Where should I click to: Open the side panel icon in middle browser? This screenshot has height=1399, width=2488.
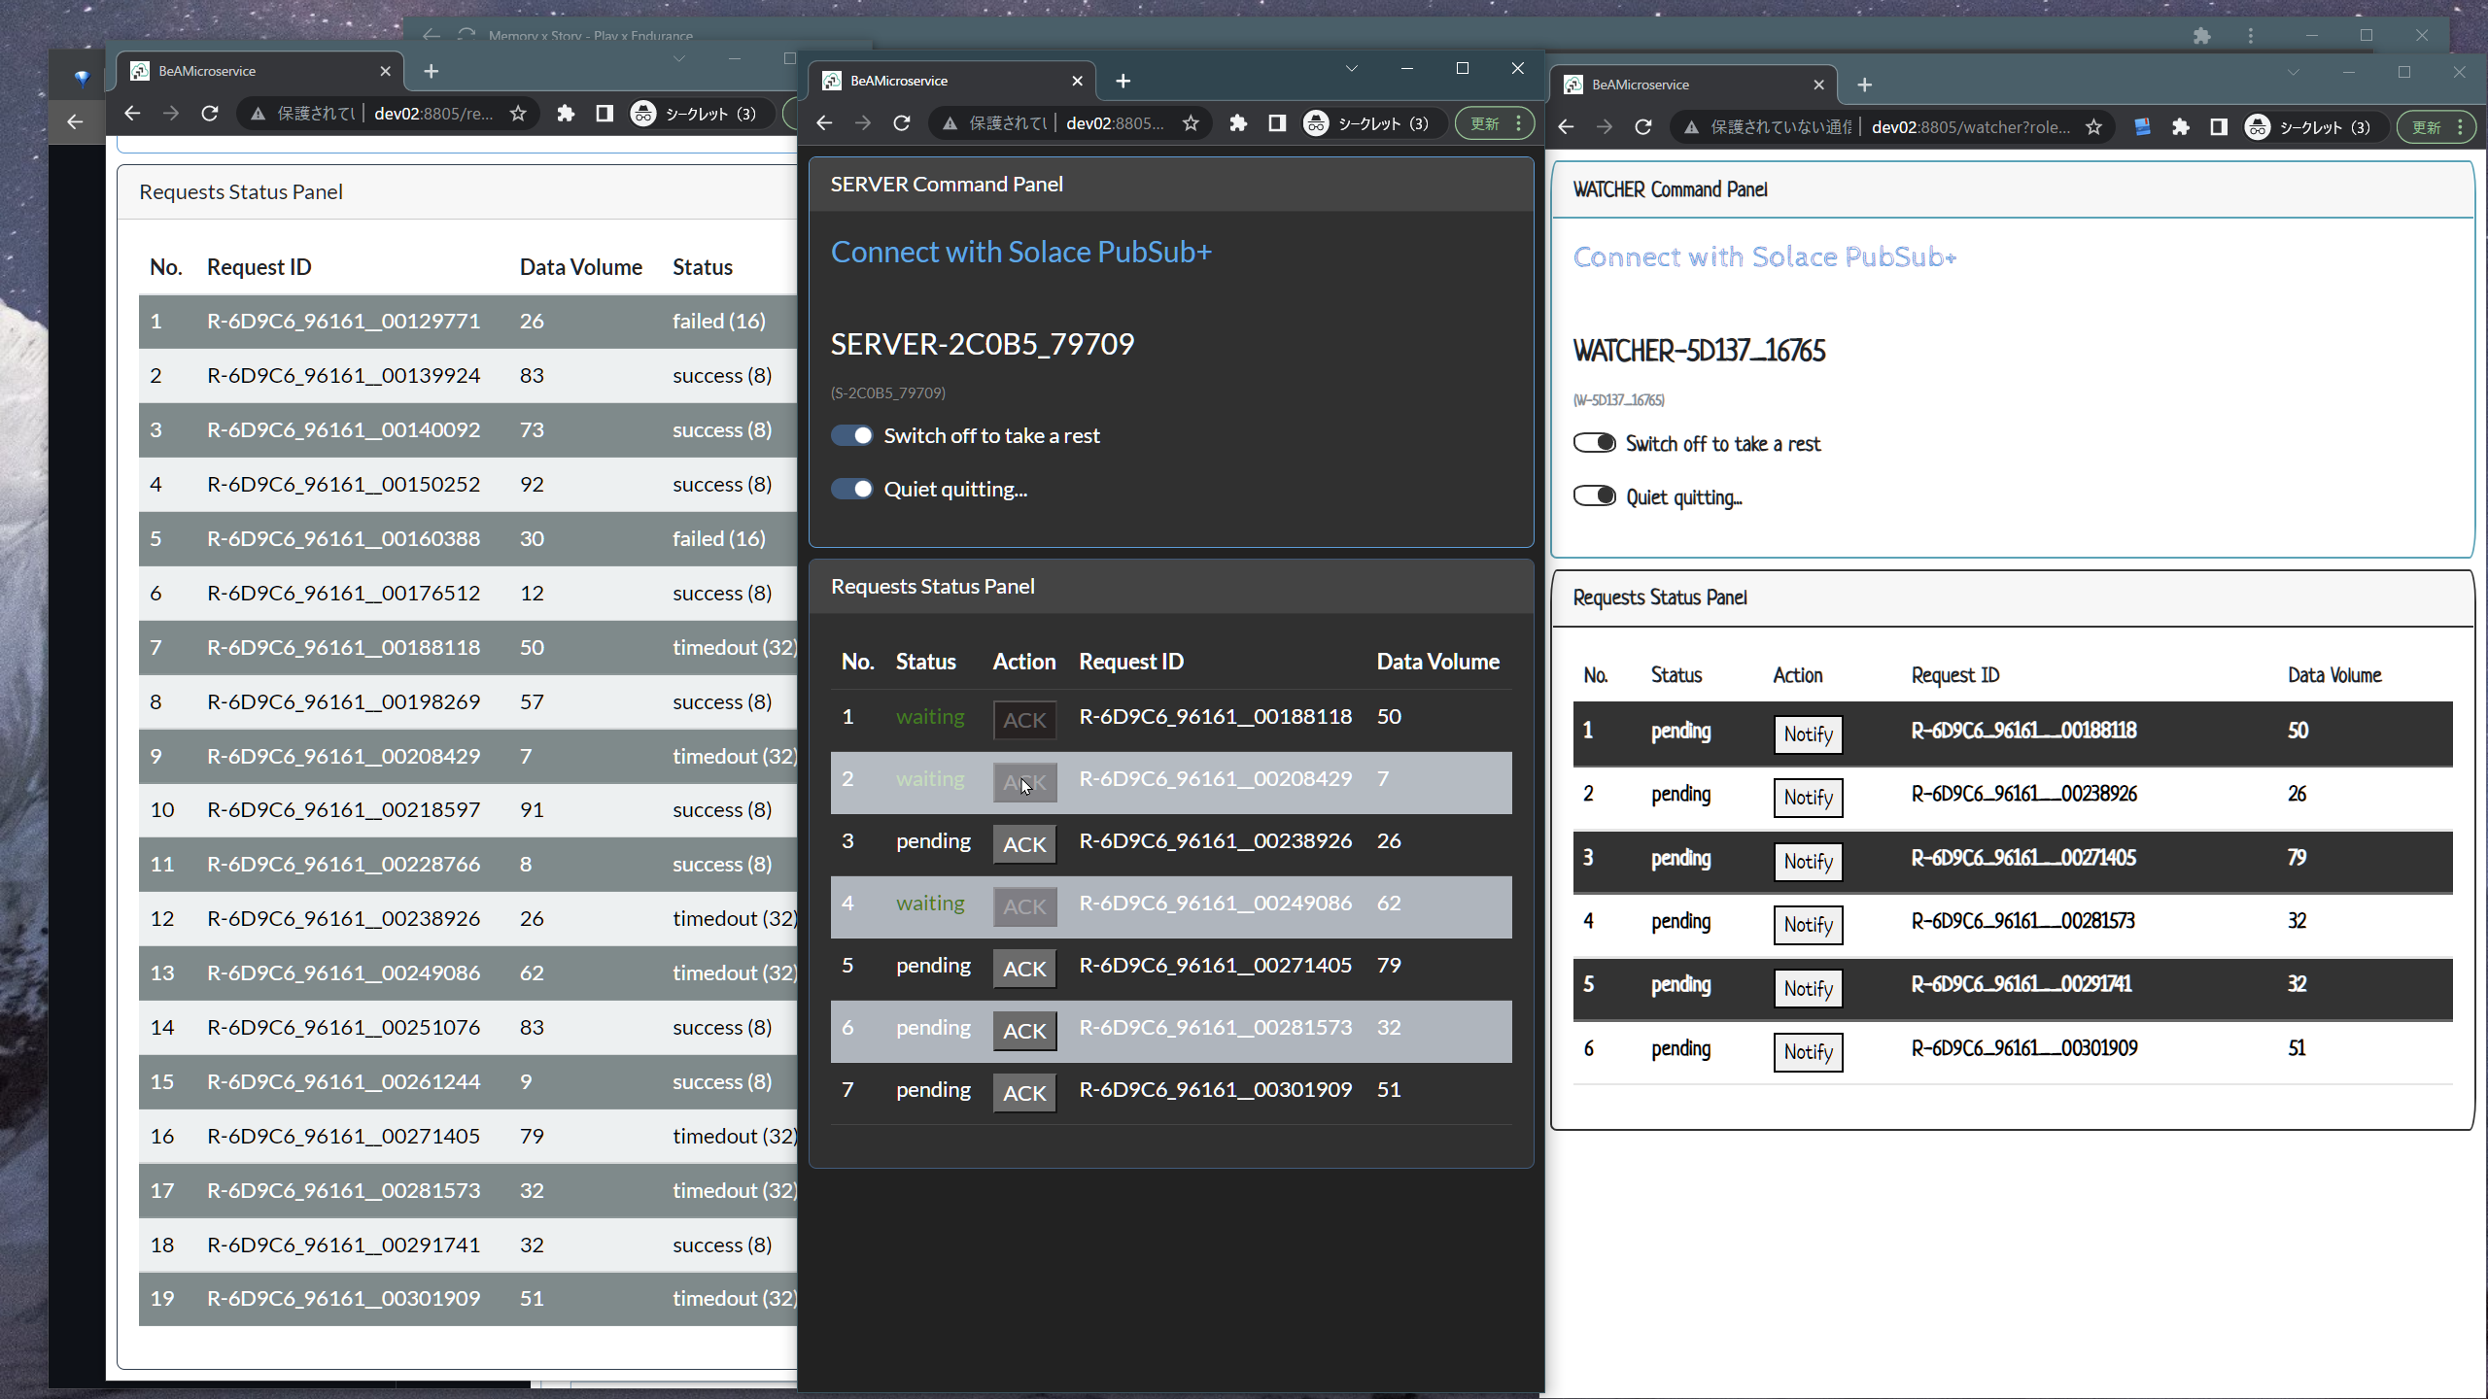[1276, 122]
